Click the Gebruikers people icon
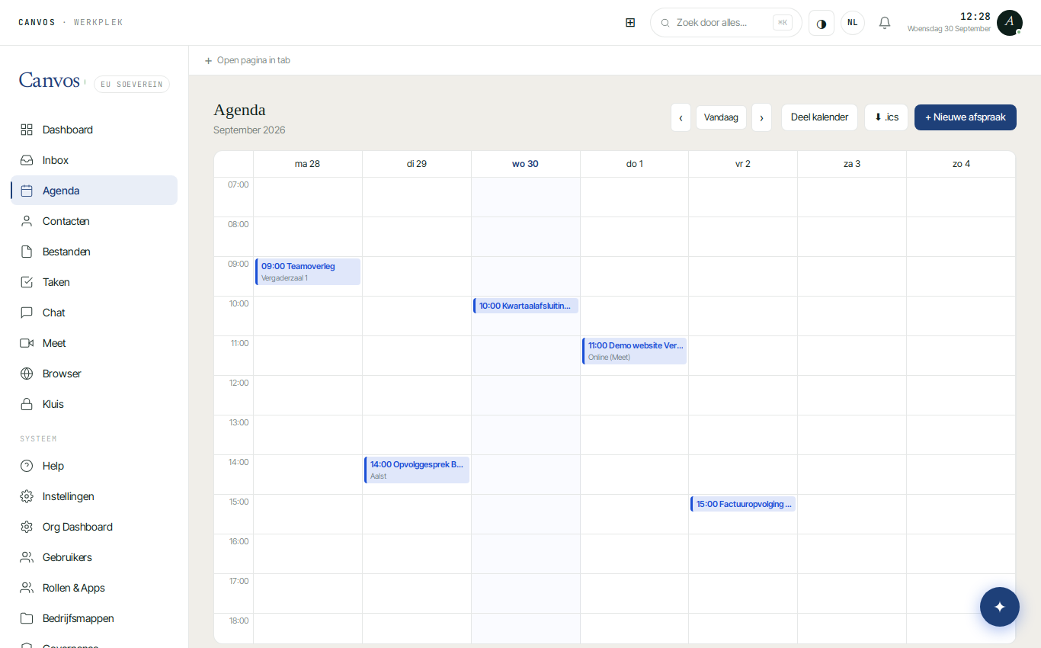The image size is (1041, 648). coord(27,557)
